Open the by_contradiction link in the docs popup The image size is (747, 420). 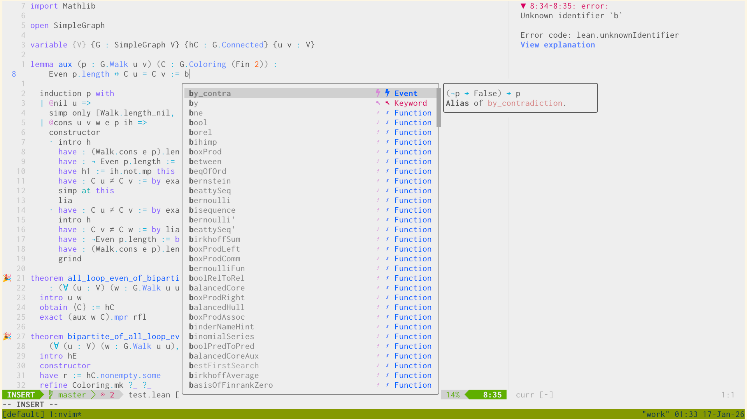point(525,103)
